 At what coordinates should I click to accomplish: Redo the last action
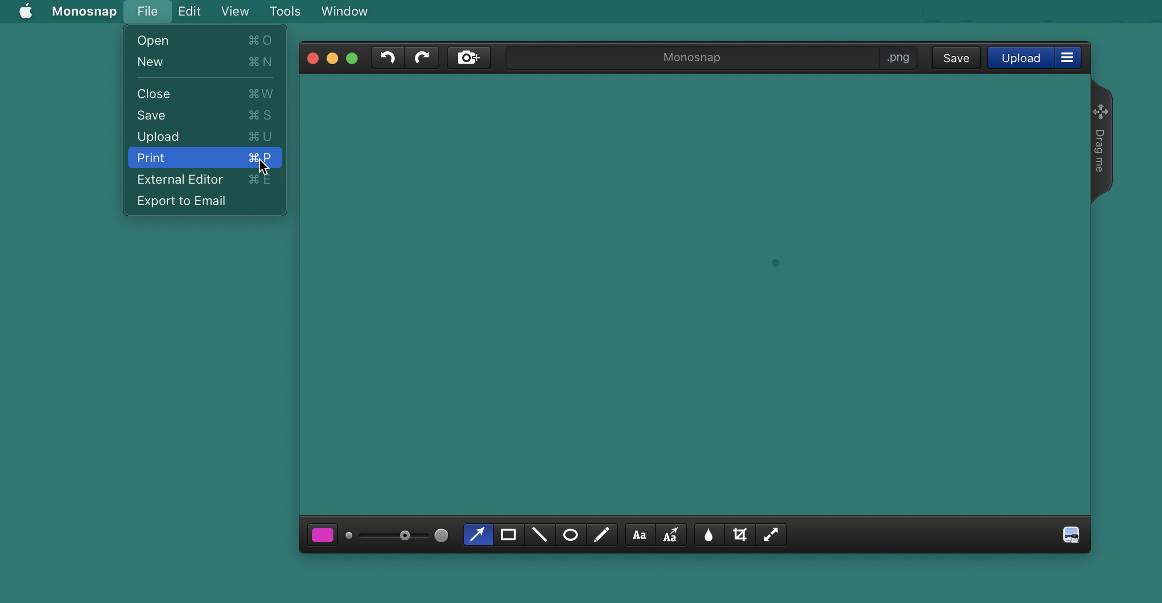[x=422, y=58]
